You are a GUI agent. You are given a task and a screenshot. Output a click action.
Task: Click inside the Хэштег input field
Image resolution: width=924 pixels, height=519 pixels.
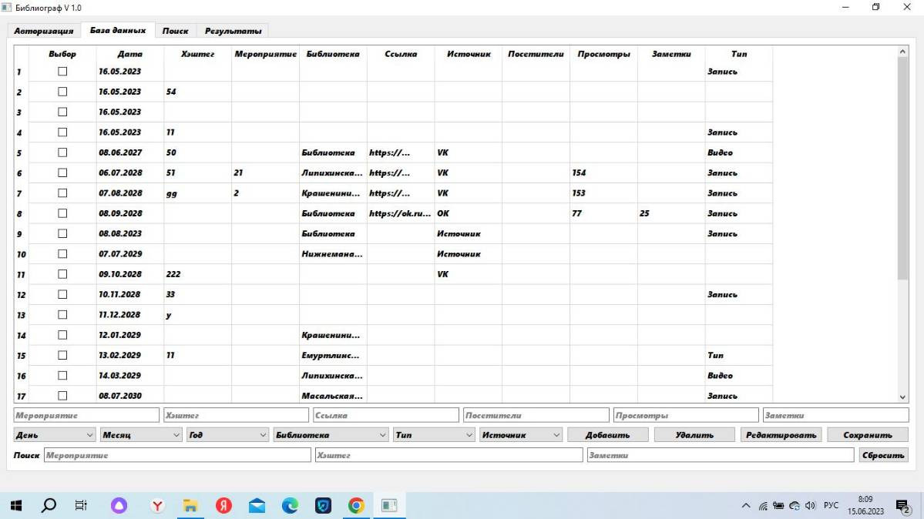pos(235,414)
